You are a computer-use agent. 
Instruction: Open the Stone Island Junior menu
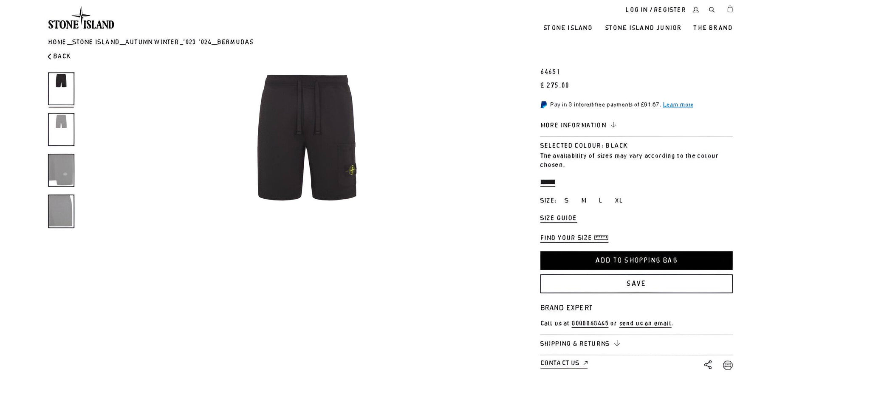pyautogui.click(x=643, y=28)
